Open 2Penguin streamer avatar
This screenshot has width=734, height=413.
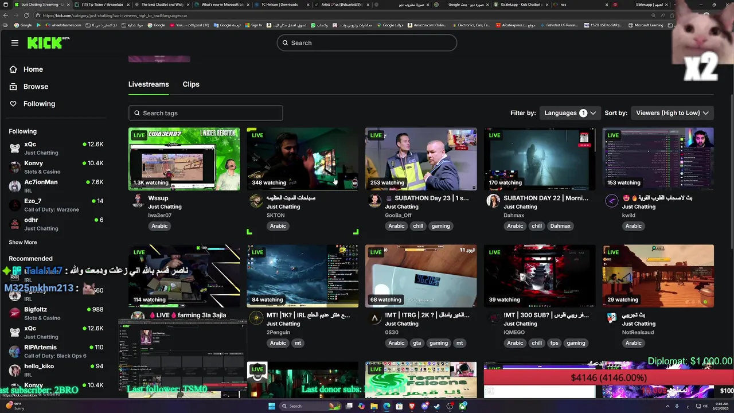tap(256, 318)
